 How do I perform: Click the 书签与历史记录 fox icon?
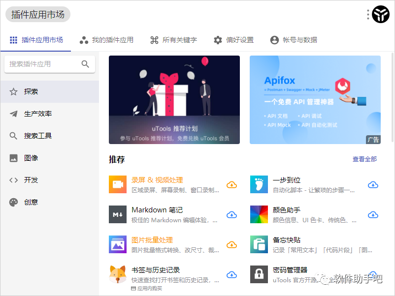[x=118, y=274]
